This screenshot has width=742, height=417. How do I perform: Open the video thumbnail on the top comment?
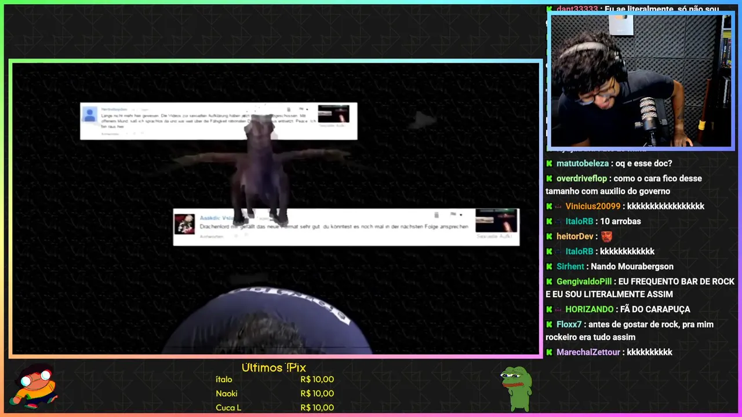pyautogui.click(x=333, y=114)
